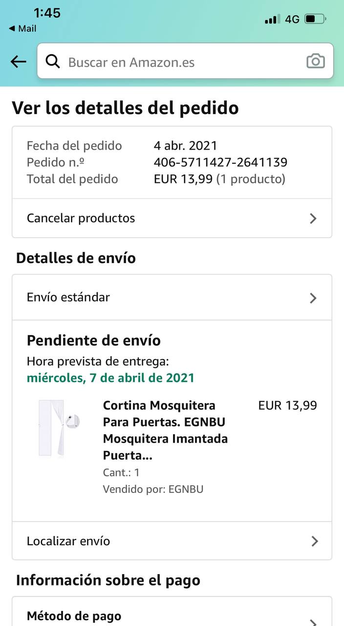Open Localizar envío chevron arrow
344x626 pixels.
[x=315, y=541]
